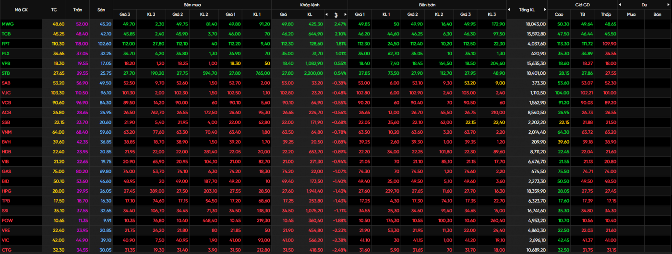Select the TPB stock symbol
Screen dimensions: 672x254
[x=6, y=201]
